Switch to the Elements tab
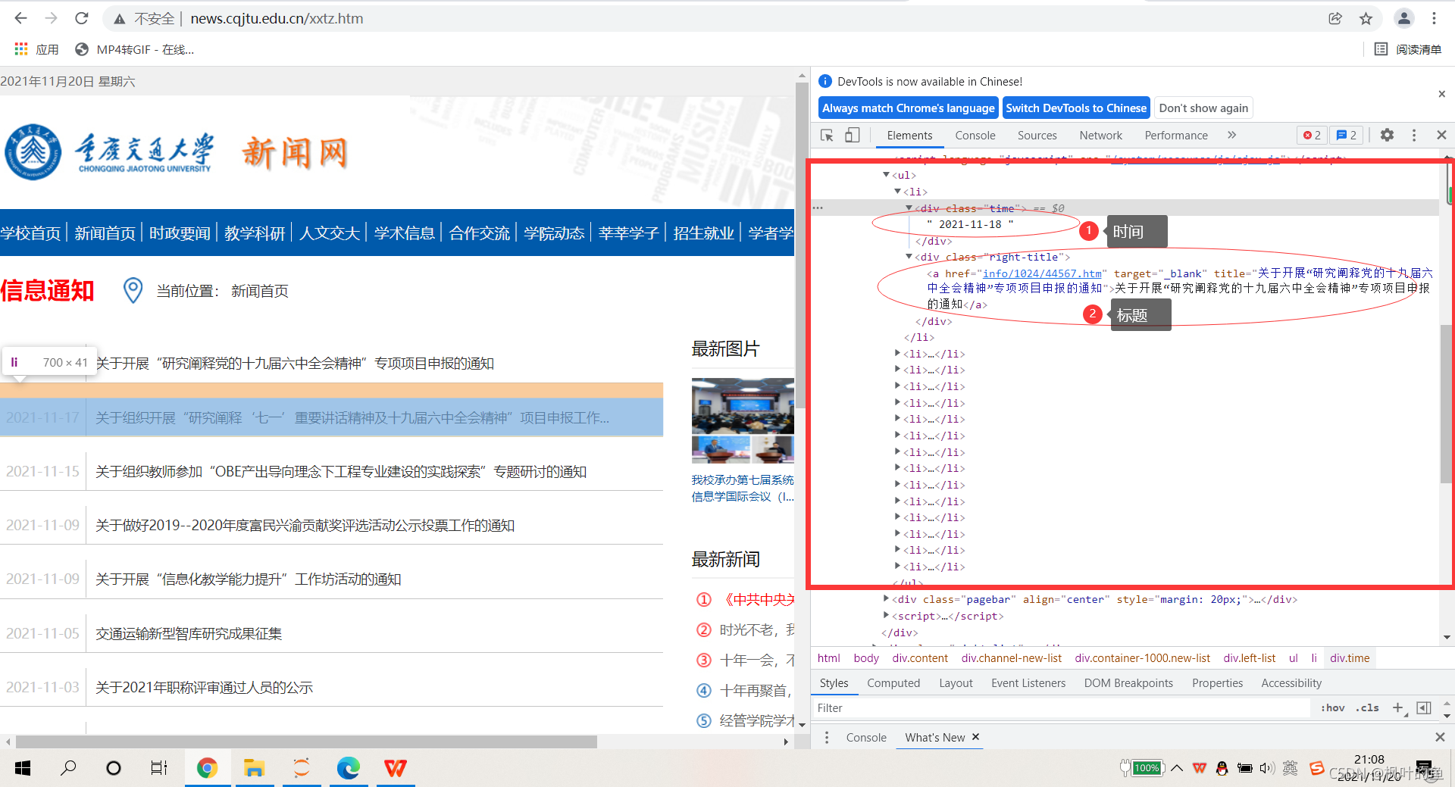This screenshot has height=787, width=1455. point(909,135)
